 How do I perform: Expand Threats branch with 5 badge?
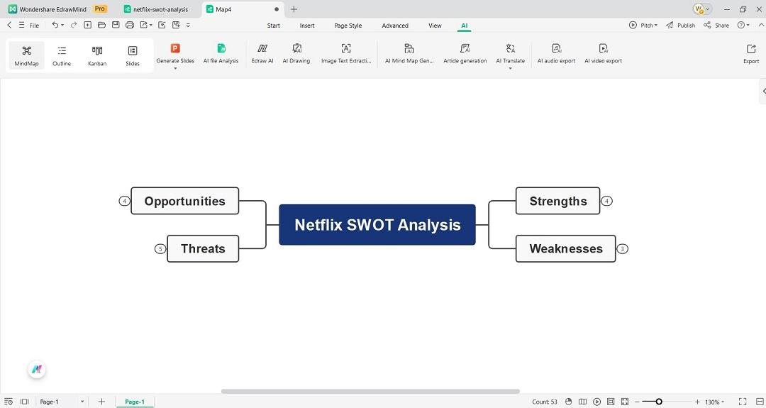point(160,249)
